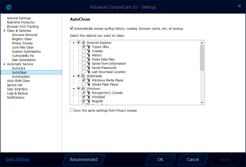Enable the Adobe Flash Player checkbox

coord(84,84)
